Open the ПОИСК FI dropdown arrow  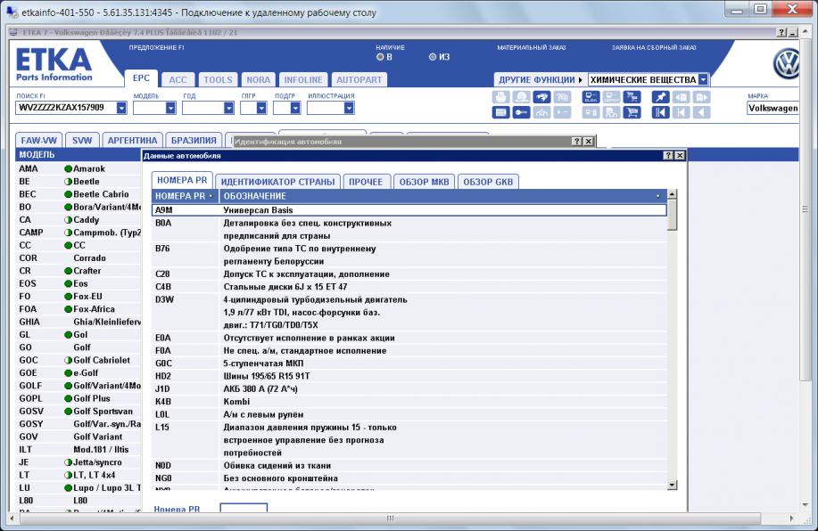tap(121, 108)
